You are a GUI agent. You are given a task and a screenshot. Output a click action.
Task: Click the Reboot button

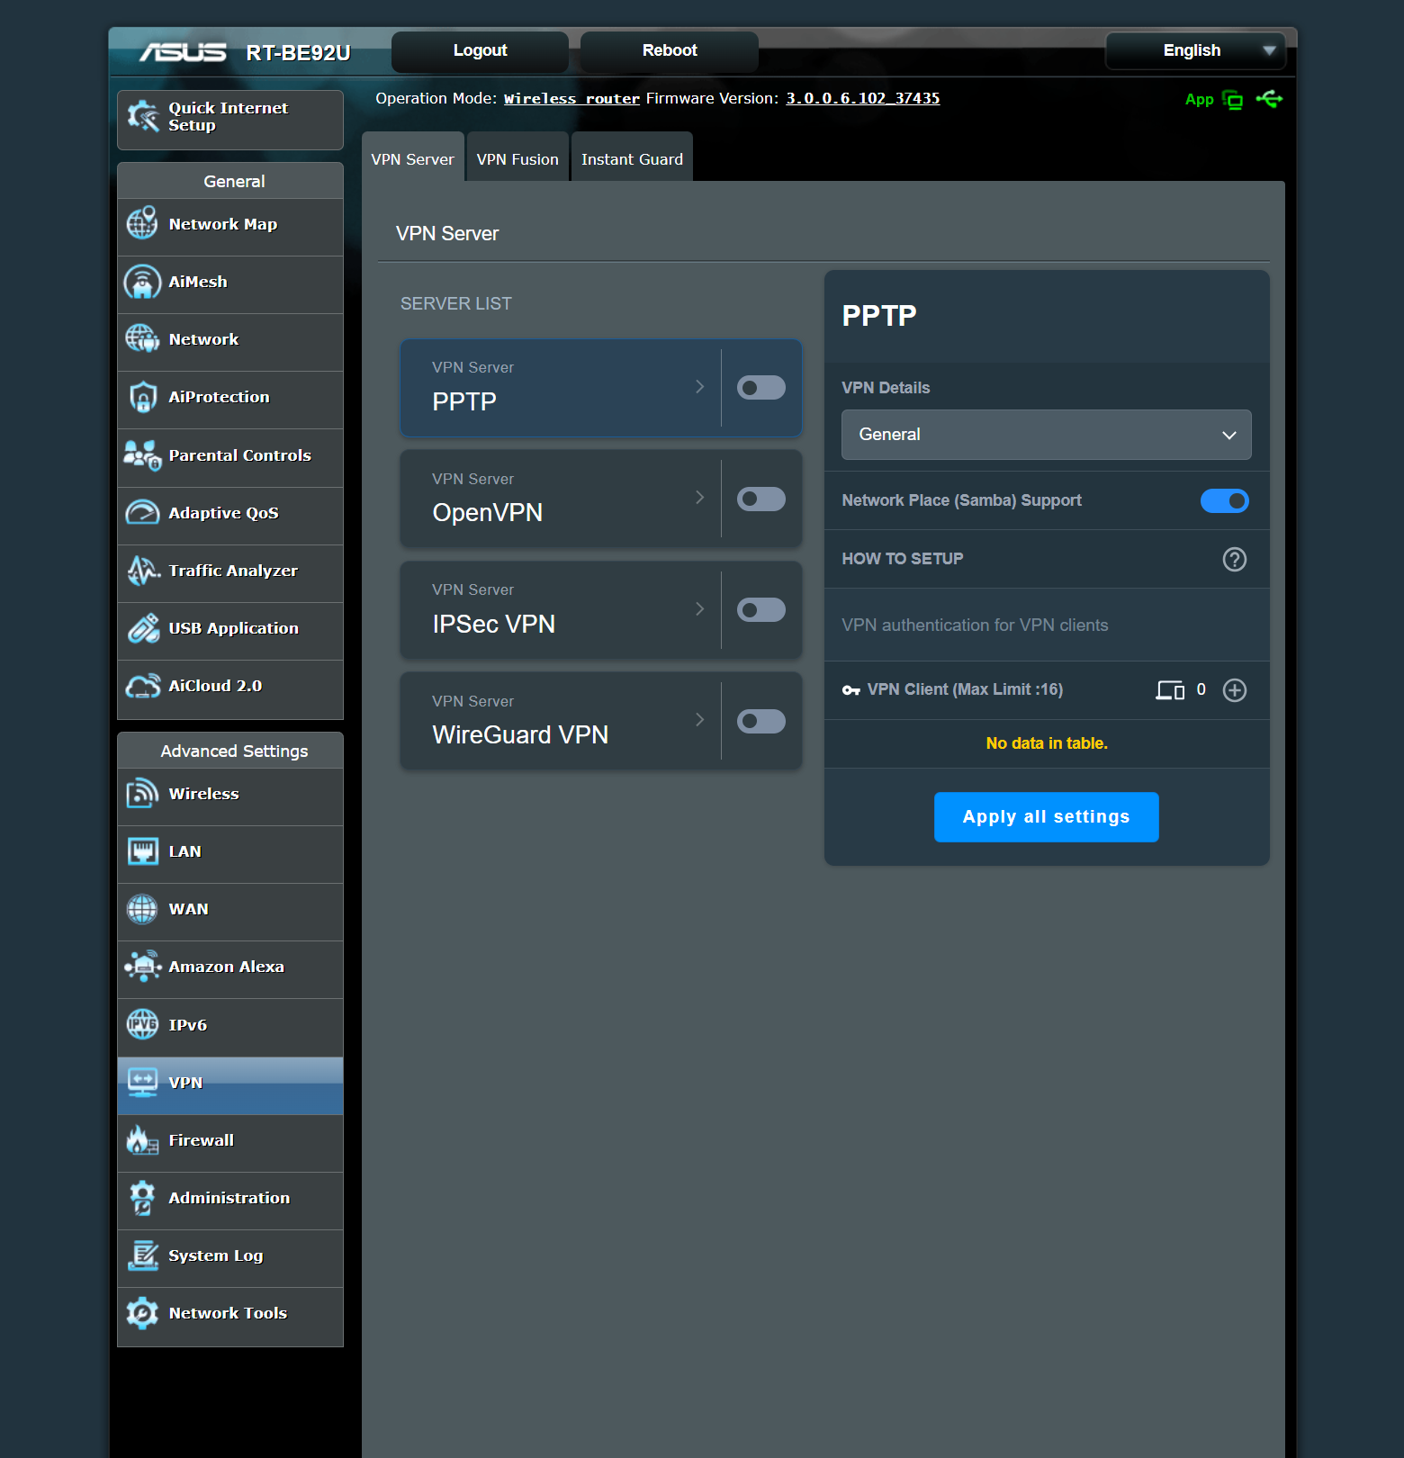(x=670, y=51)
